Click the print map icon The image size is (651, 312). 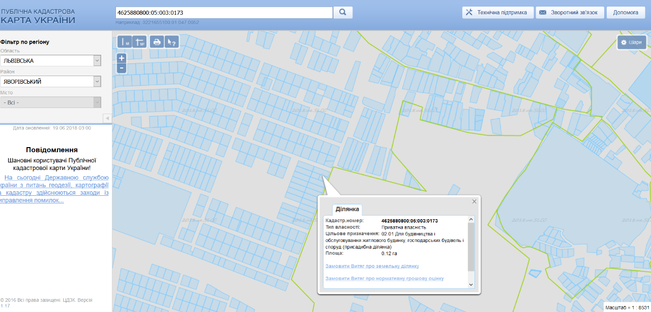click(x=157, y=42)
